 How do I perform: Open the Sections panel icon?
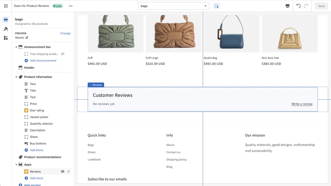pyautogui.click(x=6, y=19)
